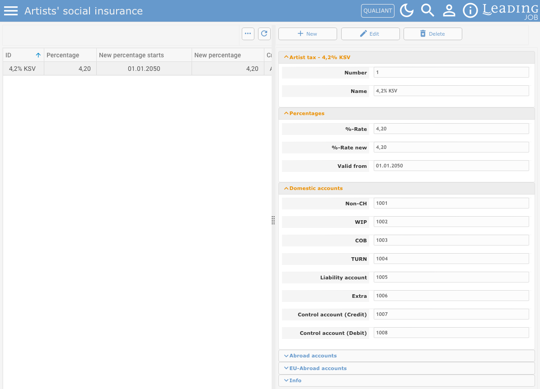
Task: Click the Extra account field
Action: 451,296
